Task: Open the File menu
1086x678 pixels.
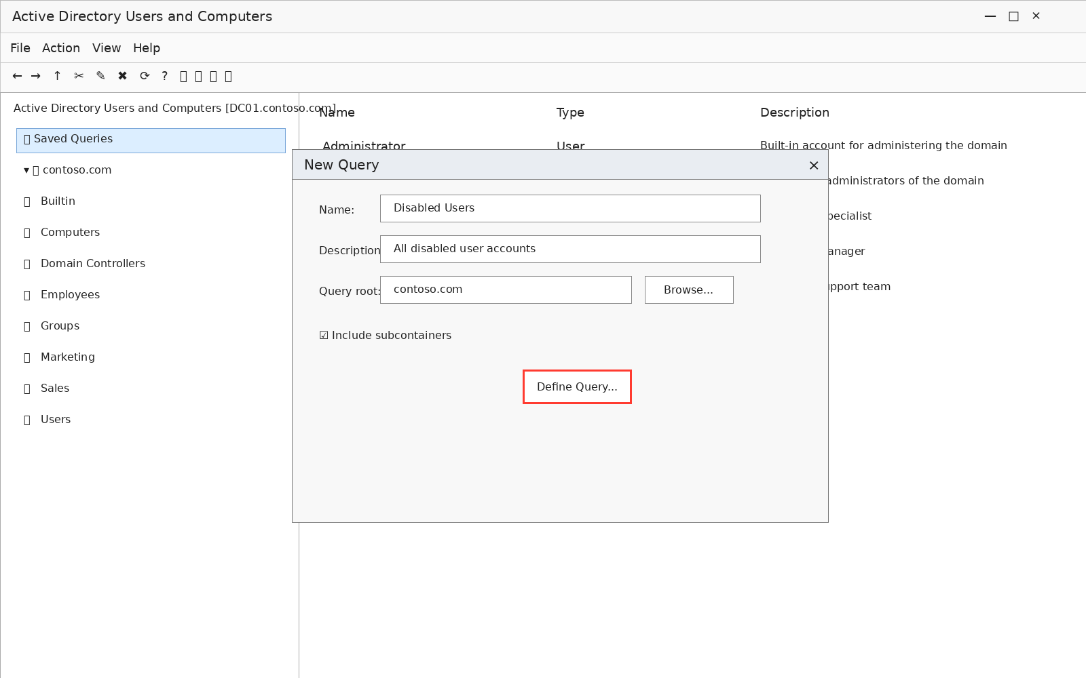Action: click(20, 48)
